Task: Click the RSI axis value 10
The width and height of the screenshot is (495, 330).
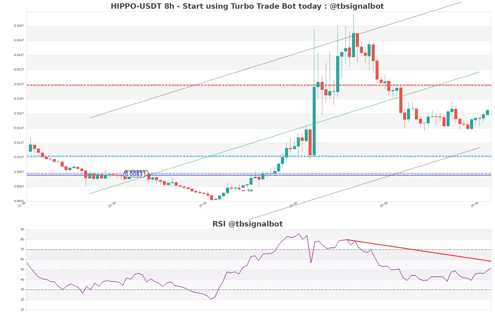Action: point(22,310)
